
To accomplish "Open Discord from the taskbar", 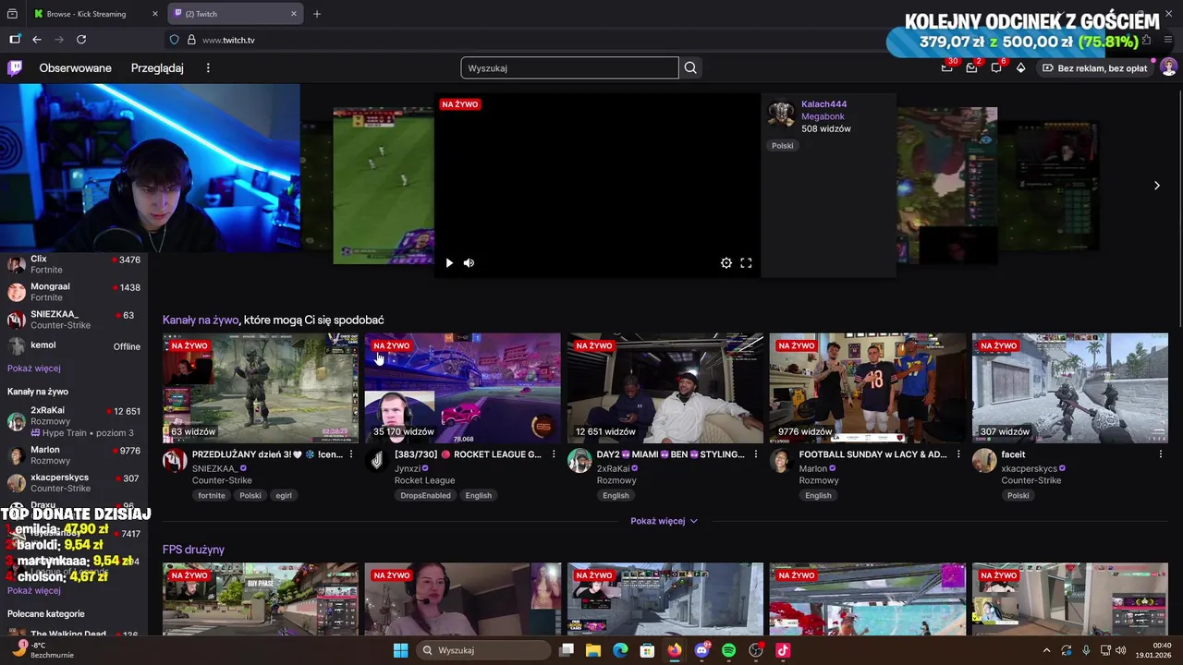I will point(701,650).
